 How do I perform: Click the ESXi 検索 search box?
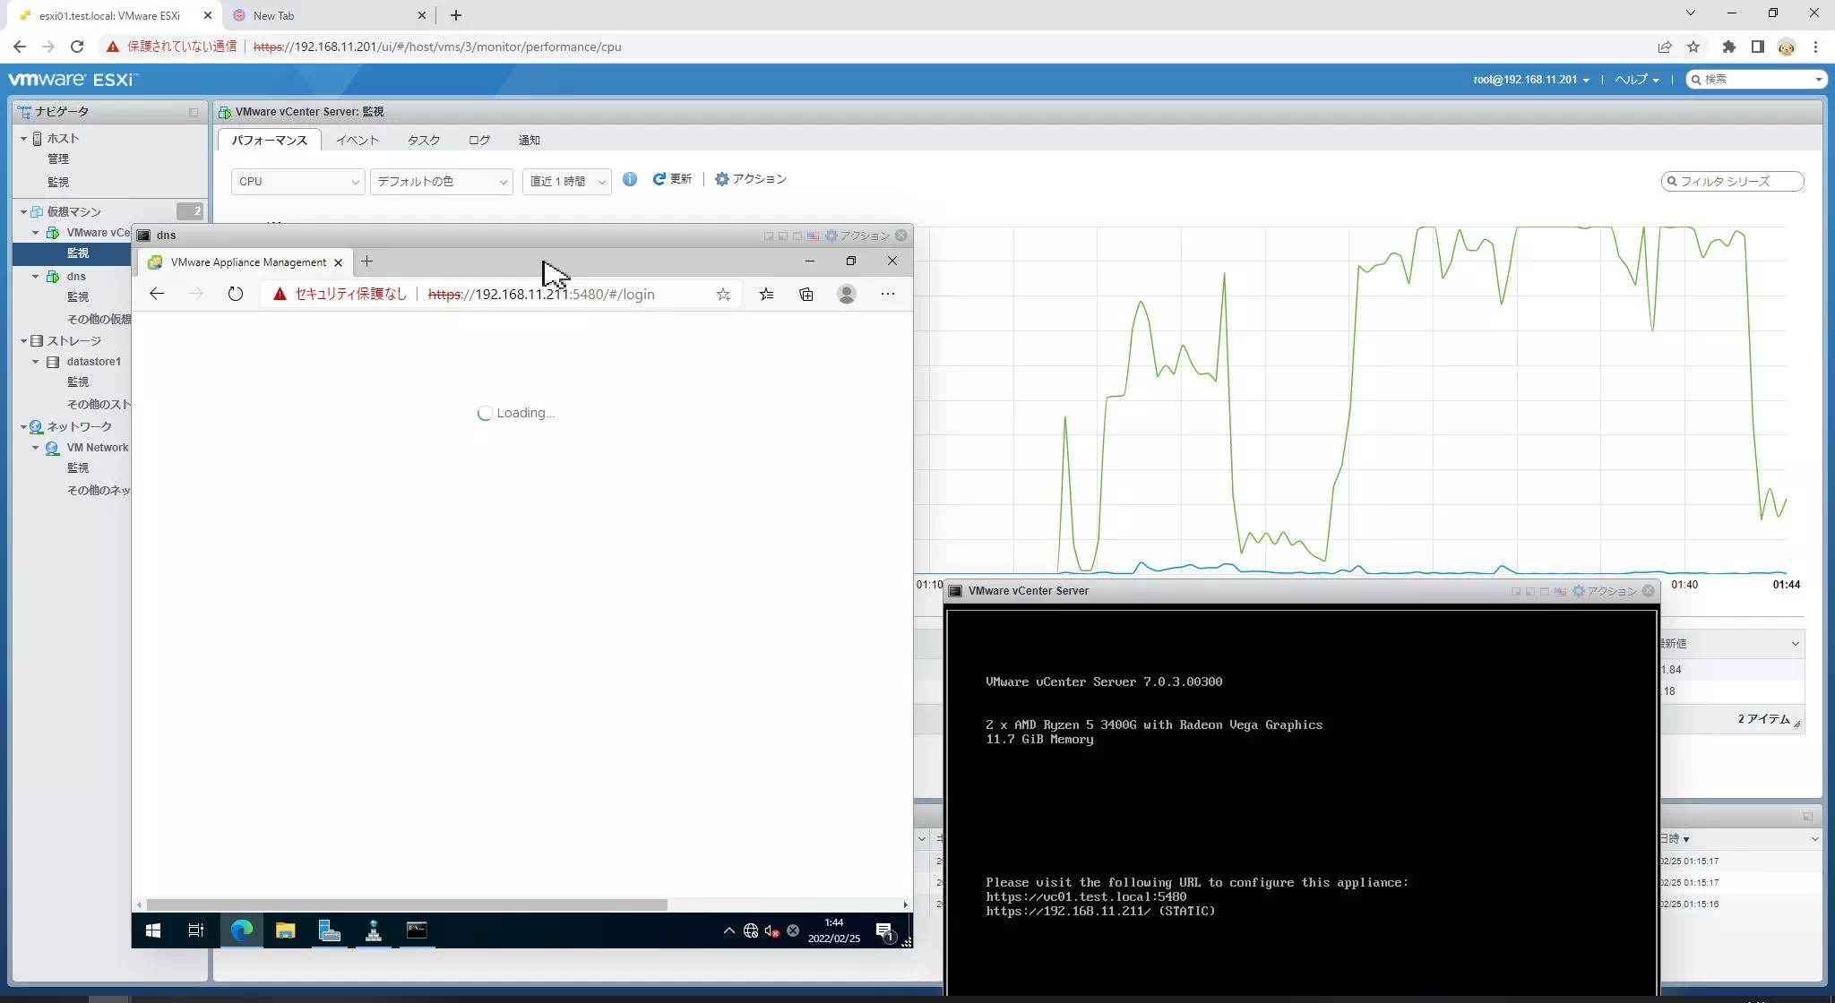click(x=1755, y=80)
